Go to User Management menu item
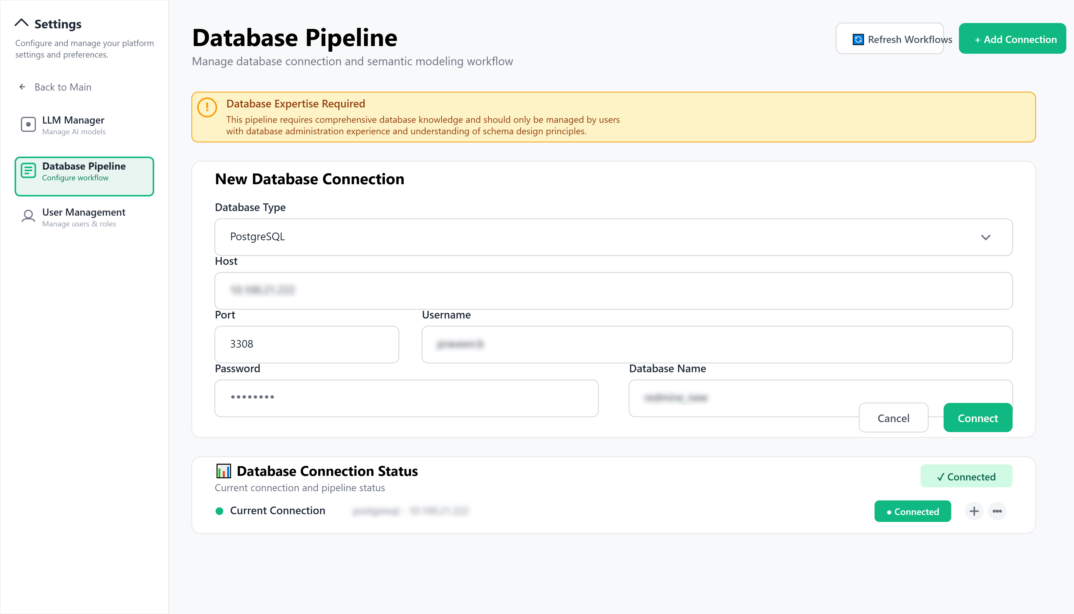Screen dimensions: 1074x614 point(84,217)
